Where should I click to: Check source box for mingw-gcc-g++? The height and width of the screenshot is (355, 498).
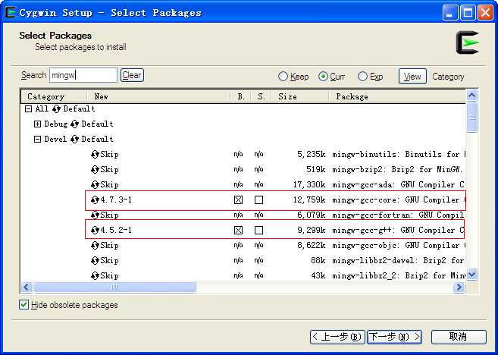pyautogui.click(x=258, y=230)
